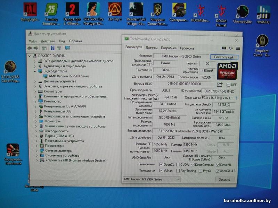Expand the Процессоры node
Viewport: 278px width, 208px height.
point(37,146)
